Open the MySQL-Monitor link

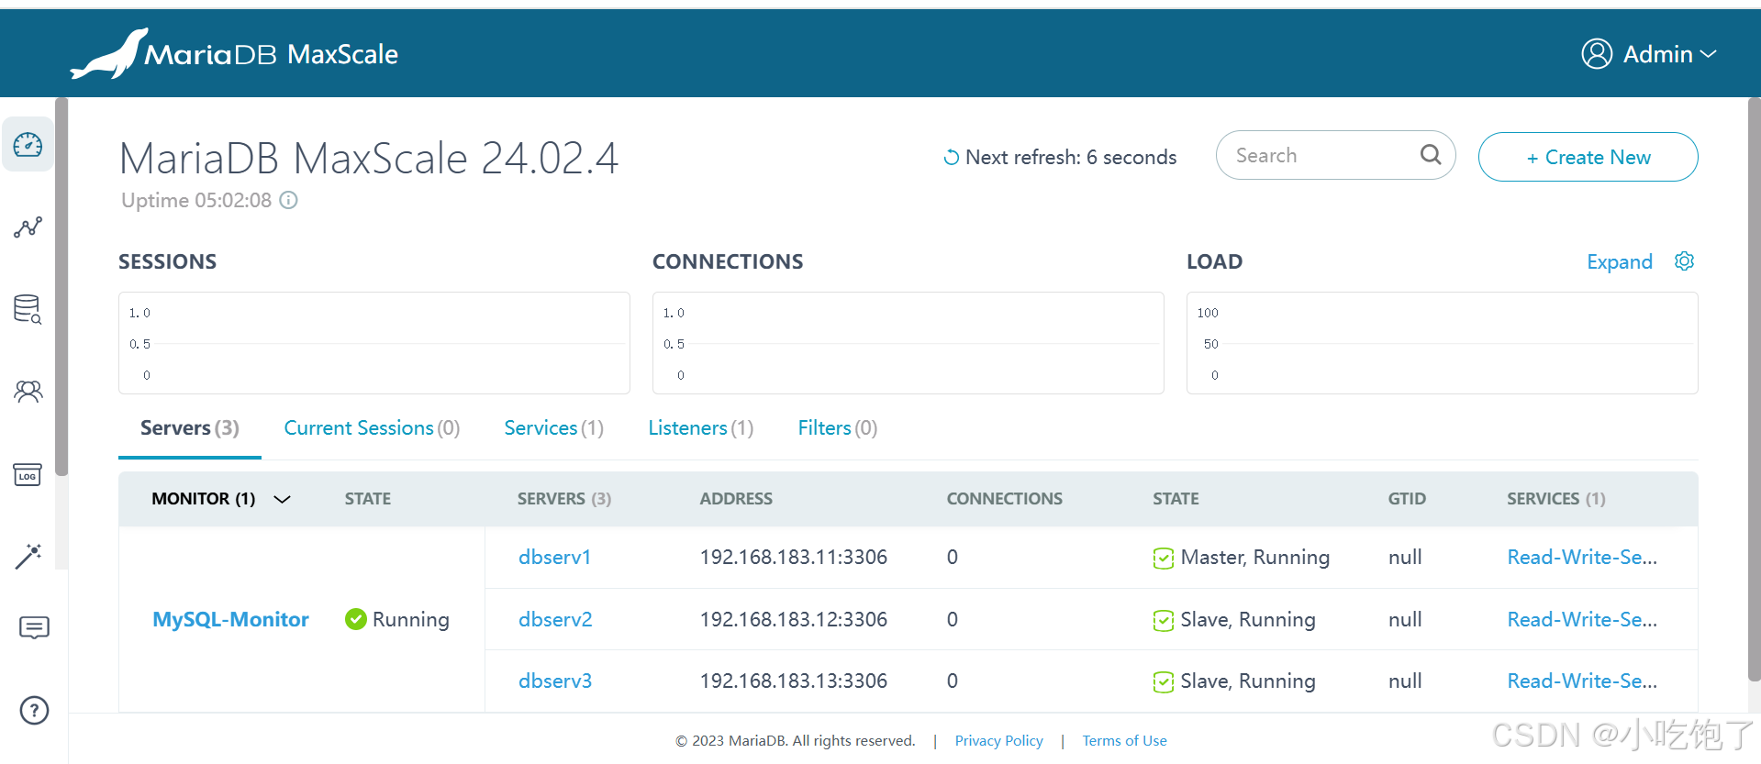coord(230,619)
